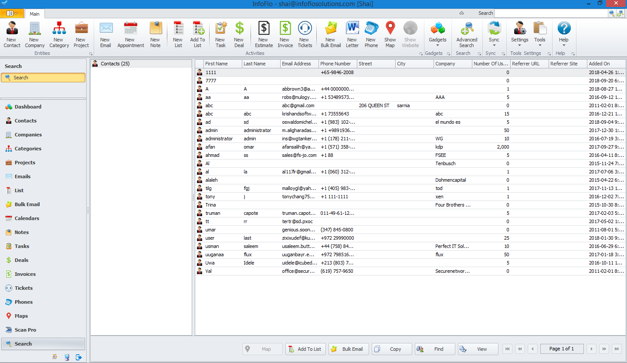The image size is (627, 363).
Task: Open New Tickets from the Activities group
Action: point(305,34)
